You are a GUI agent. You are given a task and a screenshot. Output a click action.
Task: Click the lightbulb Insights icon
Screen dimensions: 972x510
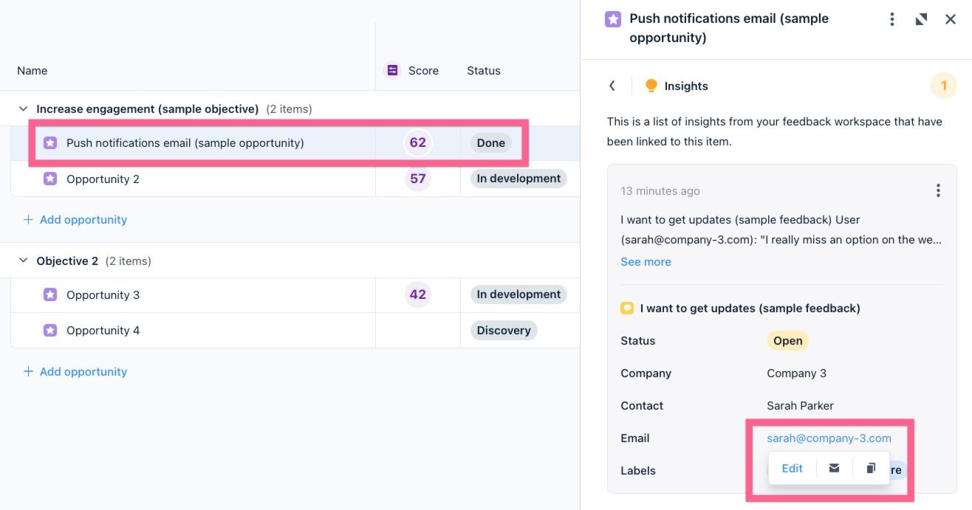(651, 86)
